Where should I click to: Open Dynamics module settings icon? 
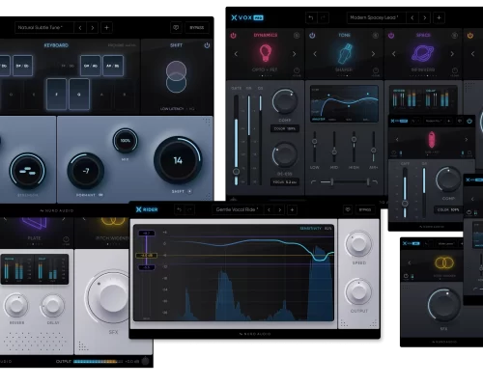coord(297,36)
